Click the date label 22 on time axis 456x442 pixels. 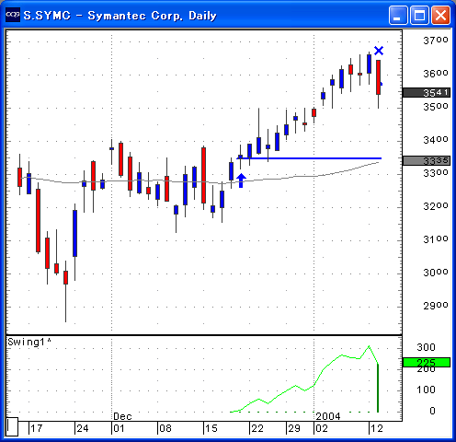257,428
